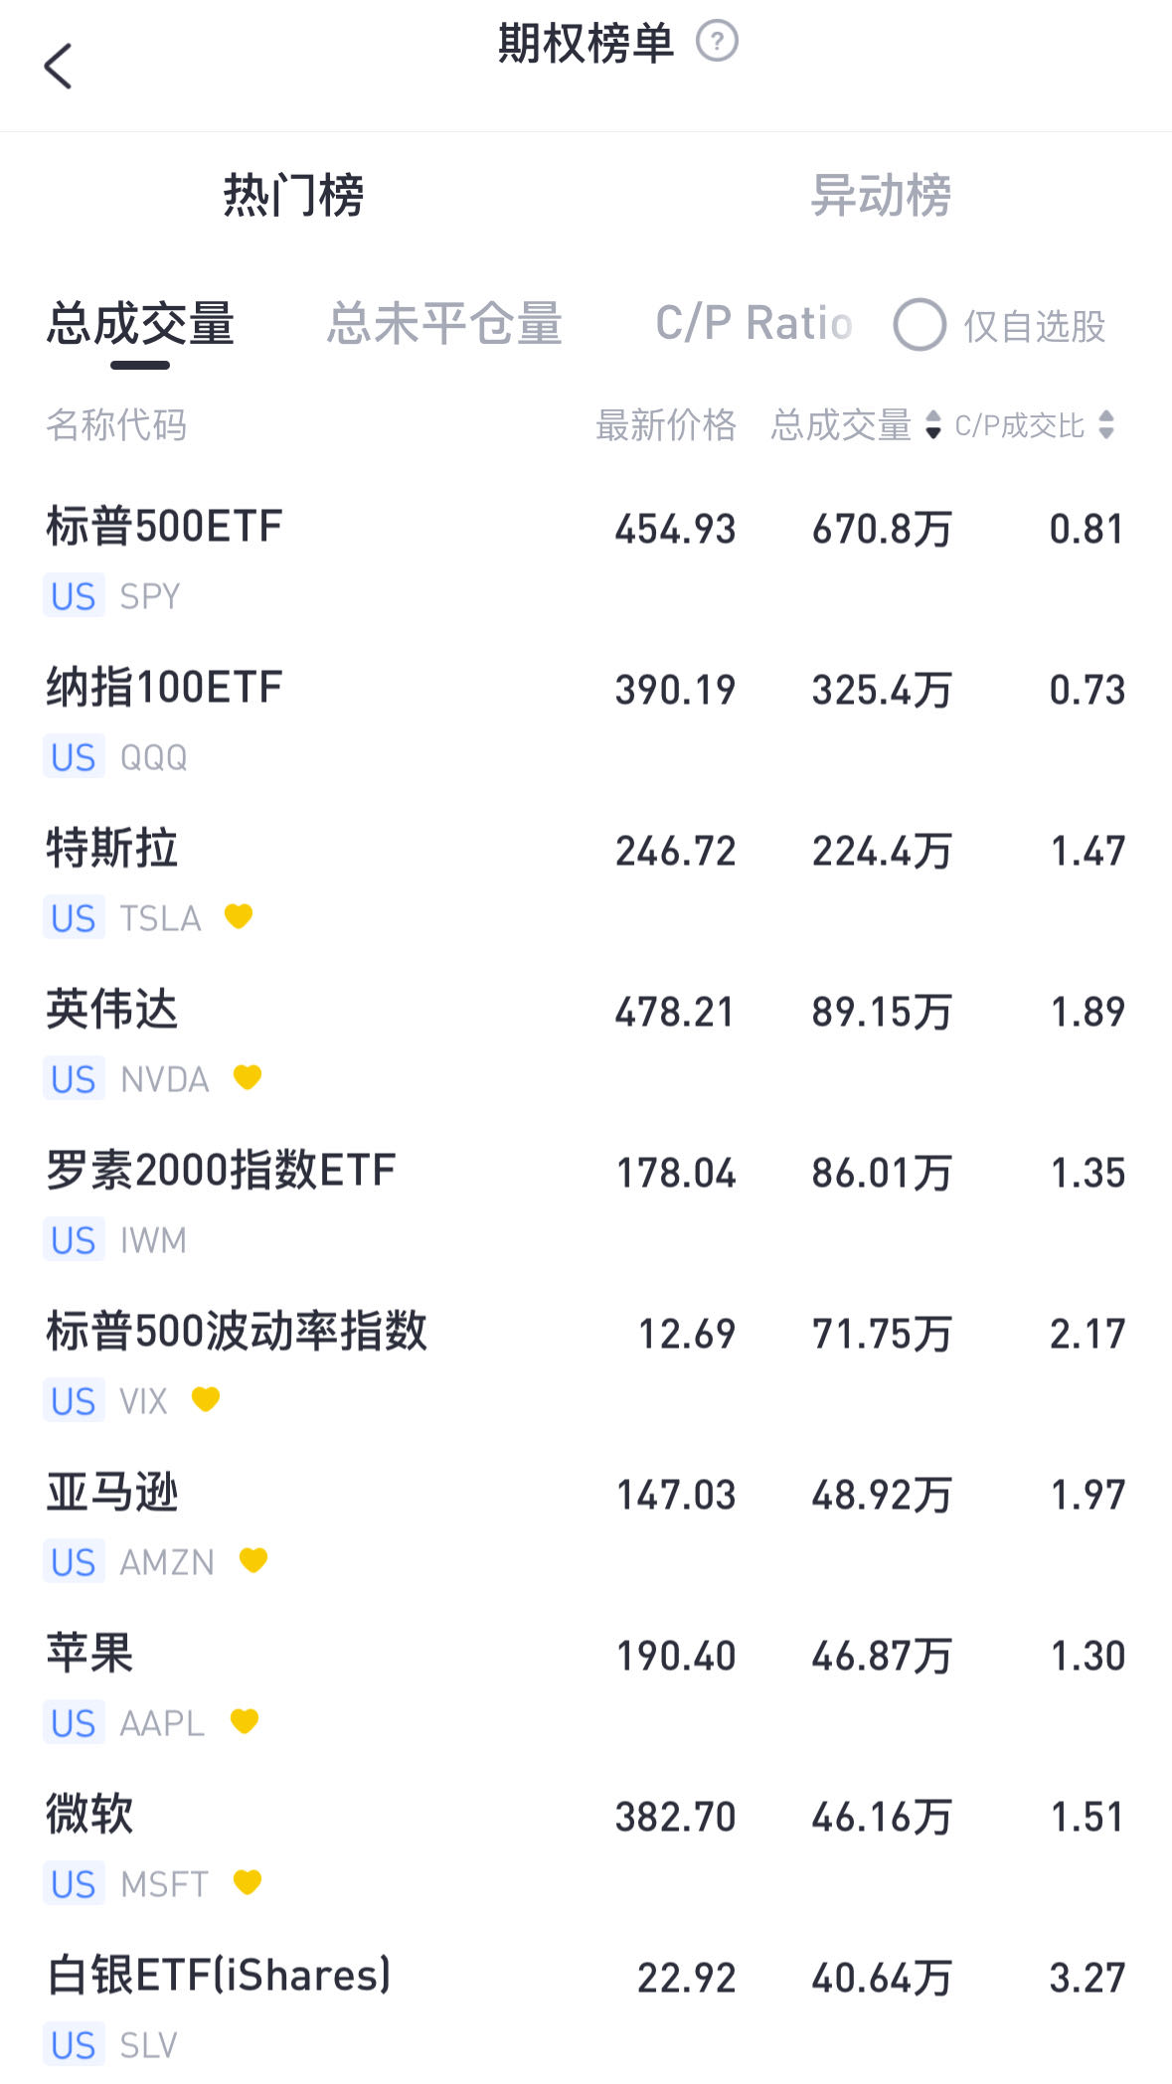Tap the yellow heart beside VIX
The width and height of the screenshot is (1172, 2084).
point(206,1398)
